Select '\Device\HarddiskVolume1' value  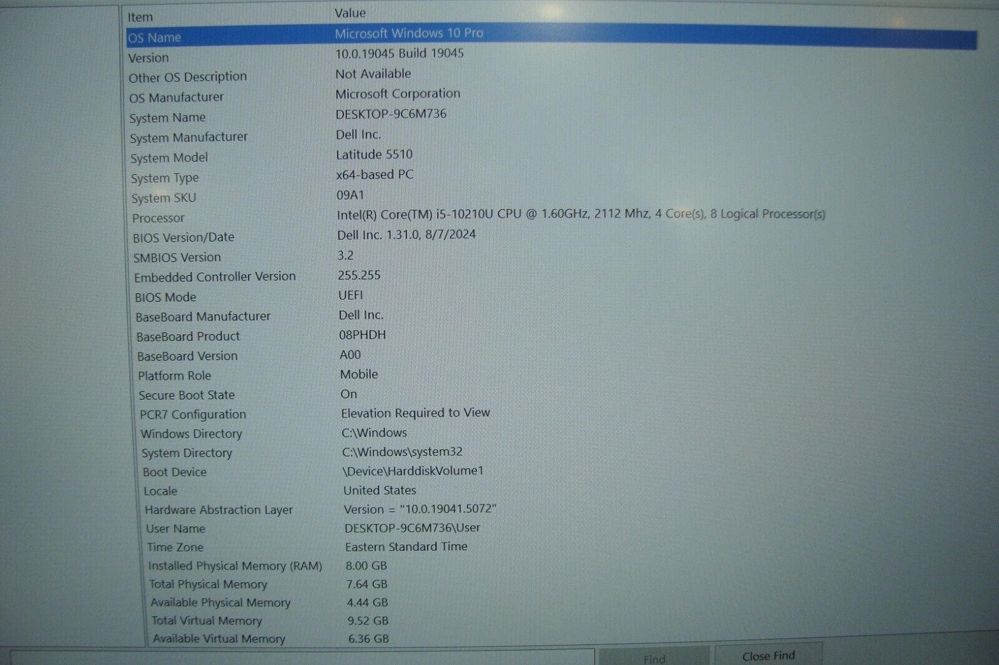(413, 471)
